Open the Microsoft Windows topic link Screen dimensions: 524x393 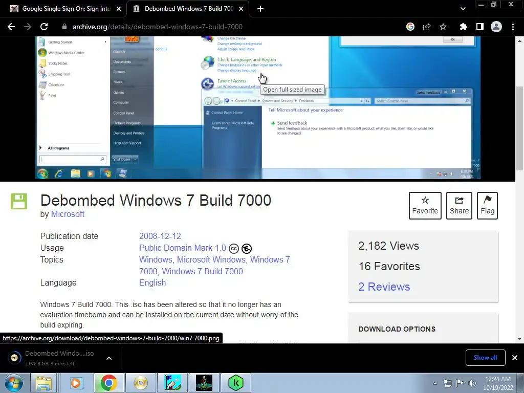pyautogui.click(x=211, y=259)
